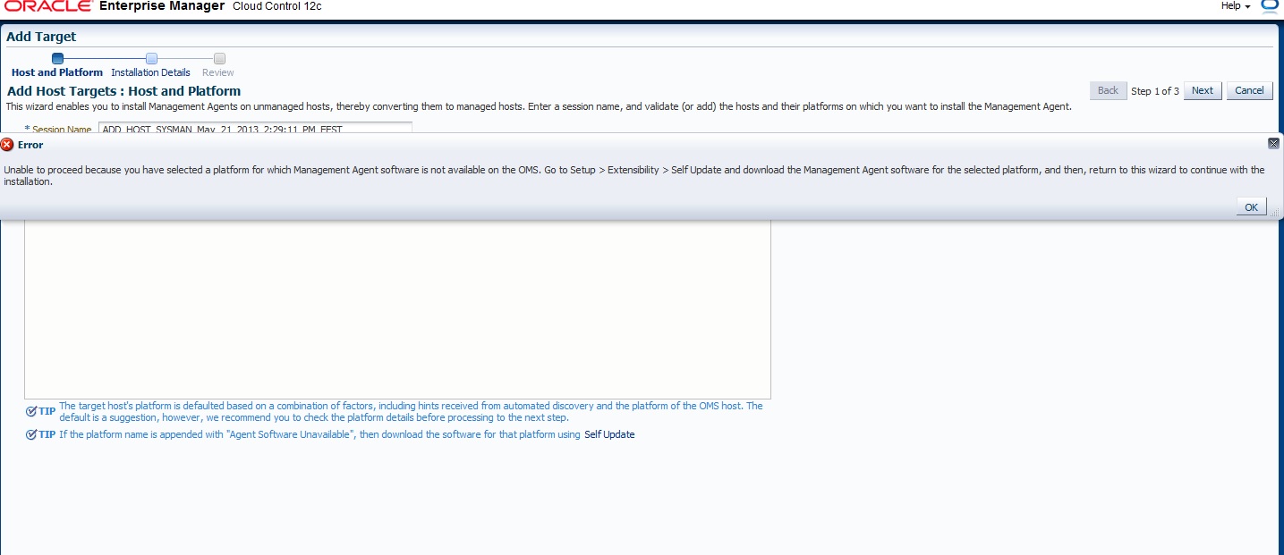Viewport: 1284px width, 555px height.
Task: Open the Self Update link
Action: point(609,434)
